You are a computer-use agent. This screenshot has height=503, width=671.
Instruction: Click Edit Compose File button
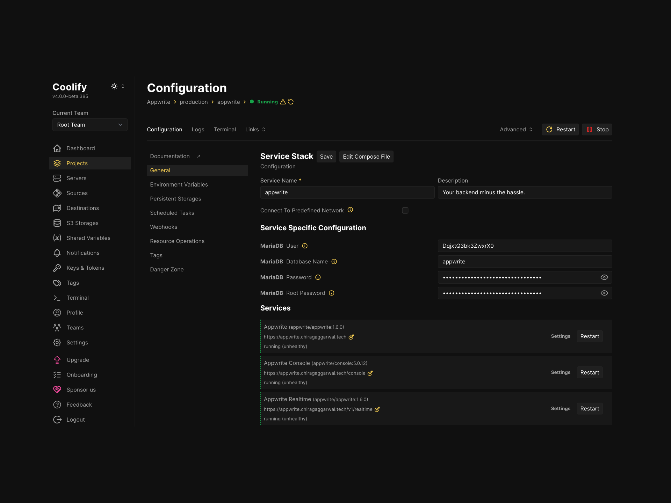(x=366, y=156)
